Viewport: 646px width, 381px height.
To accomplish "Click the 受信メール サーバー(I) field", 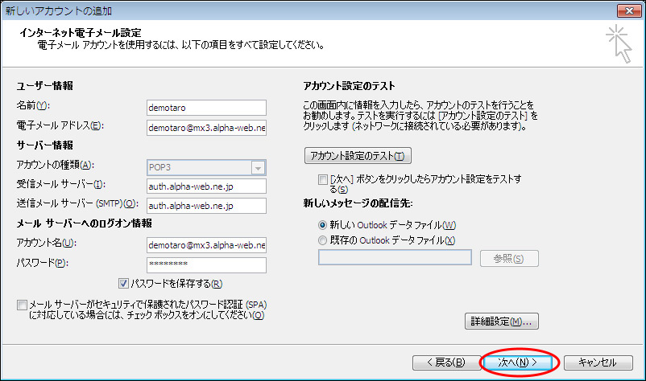I will [x=206, y=186].
